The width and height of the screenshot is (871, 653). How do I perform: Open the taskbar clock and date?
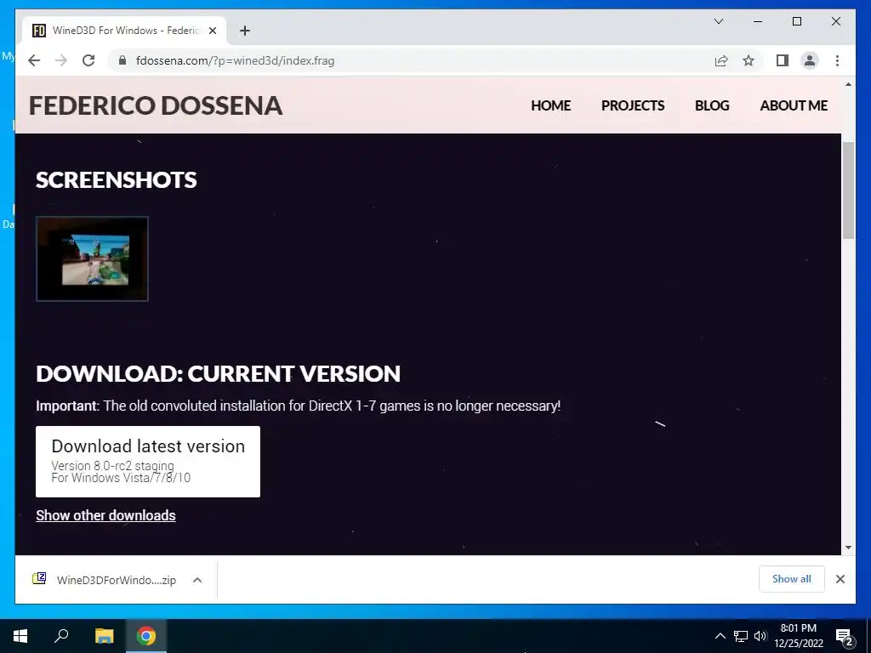798,636
